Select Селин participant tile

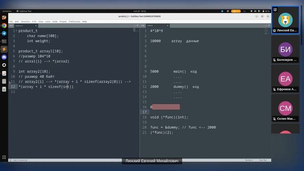click(x=285, y=108)
